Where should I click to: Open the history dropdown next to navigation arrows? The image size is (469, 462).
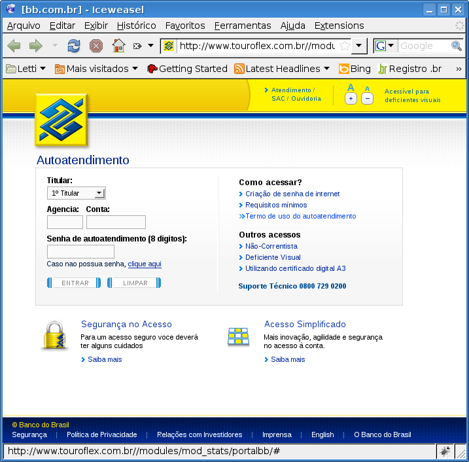(x=55, y=46)
